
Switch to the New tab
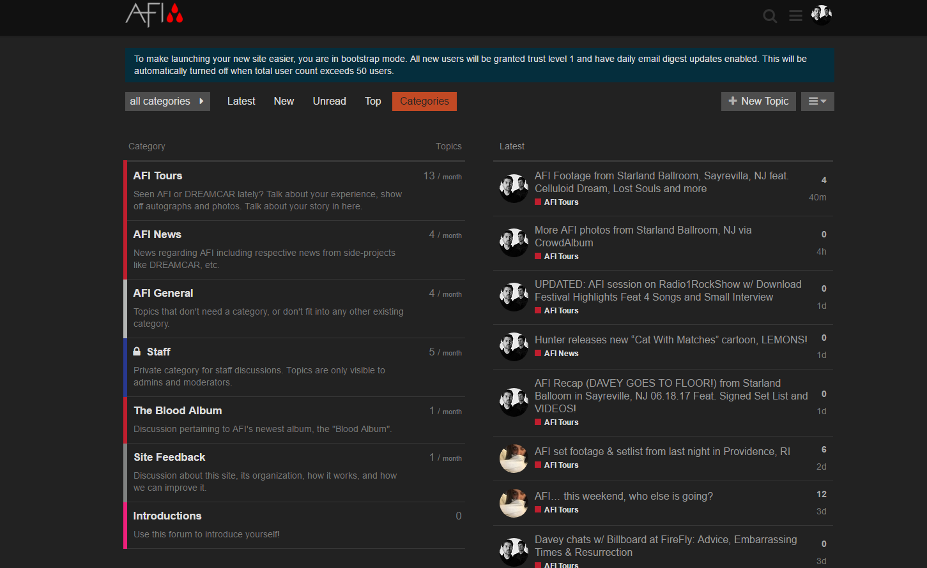coord(284,101)
